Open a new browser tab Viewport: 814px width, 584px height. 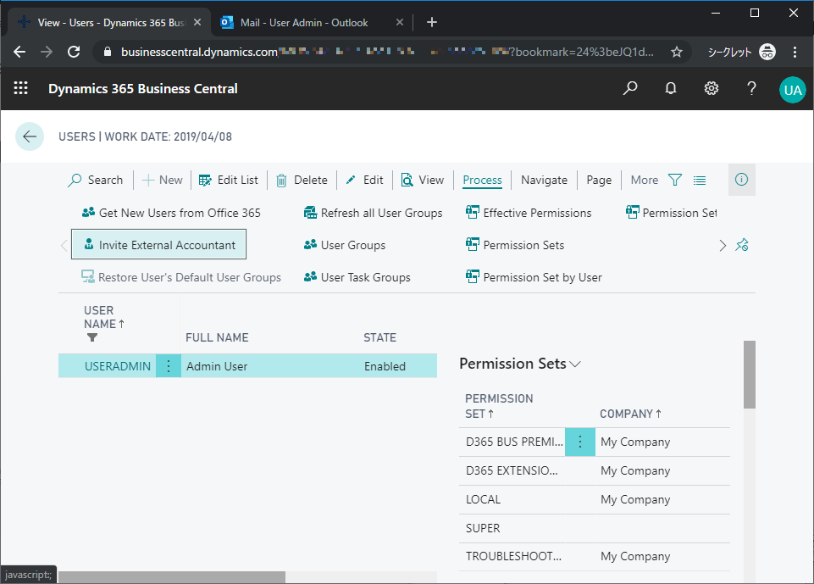click(431, 22)
